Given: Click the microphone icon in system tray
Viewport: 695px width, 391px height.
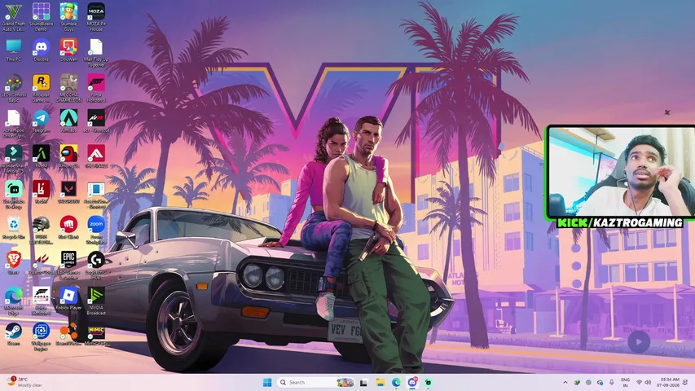Looking at the screenshot, I should [612, 382].
